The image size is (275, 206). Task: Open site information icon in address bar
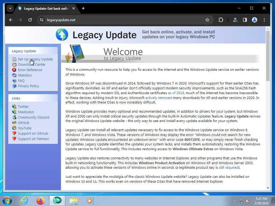42,20
